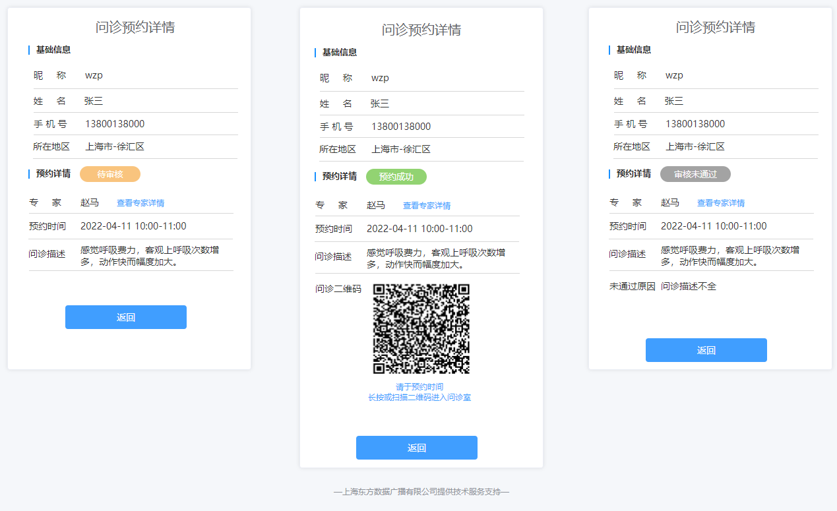Click the 预约成功 status badge

(x=396, y=177)
